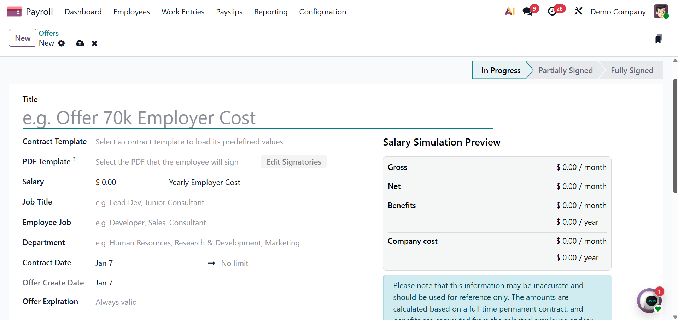The height and width of the screenshot is (320, 678).
Task: Save record with cloud upload icon
Action: tap(80, 43)
